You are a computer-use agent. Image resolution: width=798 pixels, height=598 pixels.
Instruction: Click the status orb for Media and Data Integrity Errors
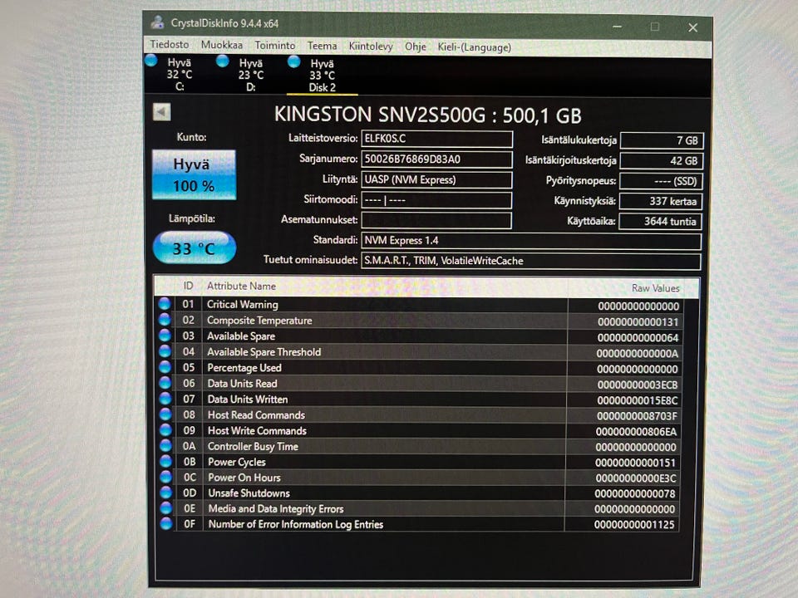click(x=166, y=507)
